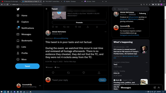The width and height of the screenshot is (166, 93).
Task: View the 4 Likes list
Action: [x=57, y=67]
